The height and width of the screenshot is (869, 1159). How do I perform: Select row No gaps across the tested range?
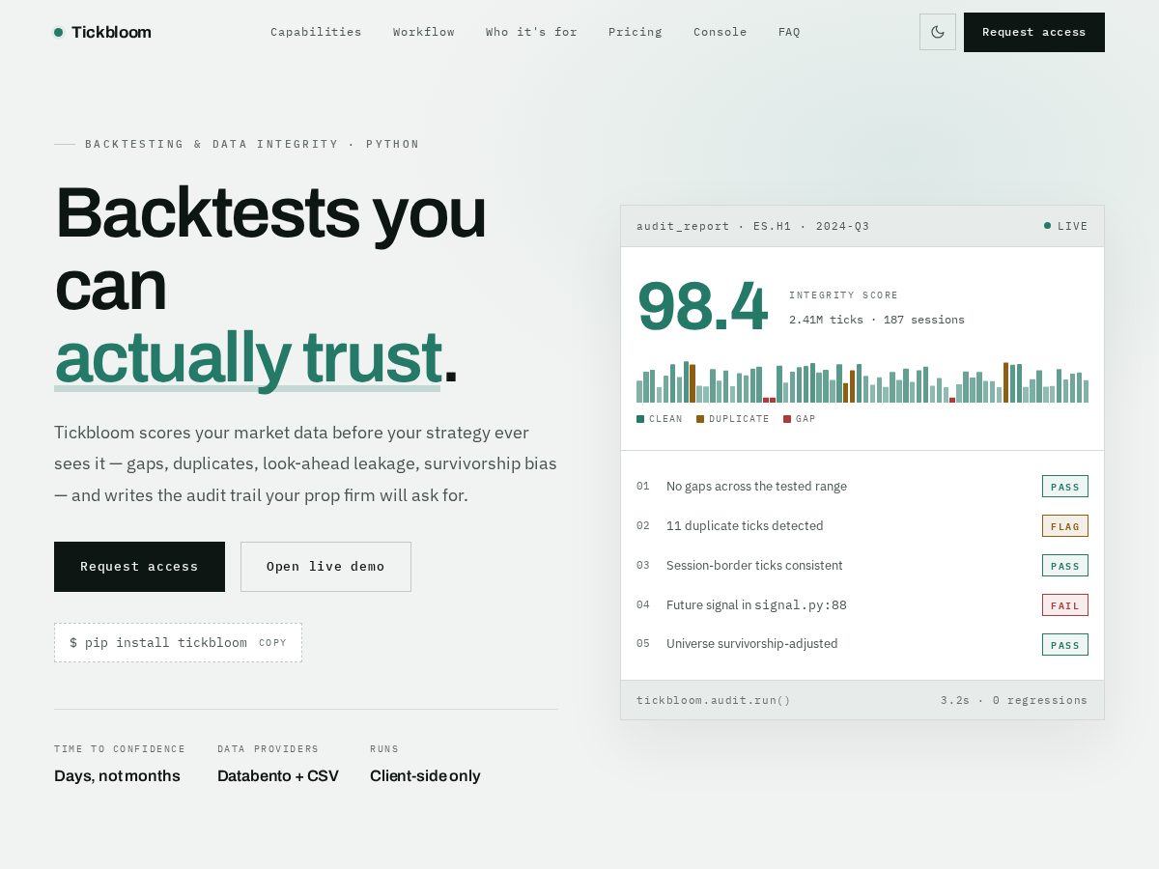tap(862, 487)
